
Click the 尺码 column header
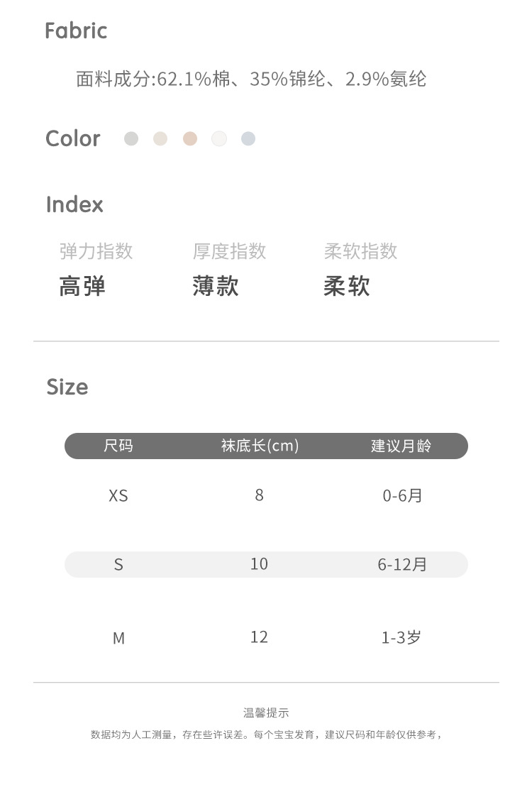(x=118, y=446)
